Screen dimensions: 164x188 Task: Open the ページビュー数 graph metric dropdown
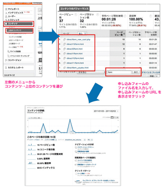coord(35,118)
